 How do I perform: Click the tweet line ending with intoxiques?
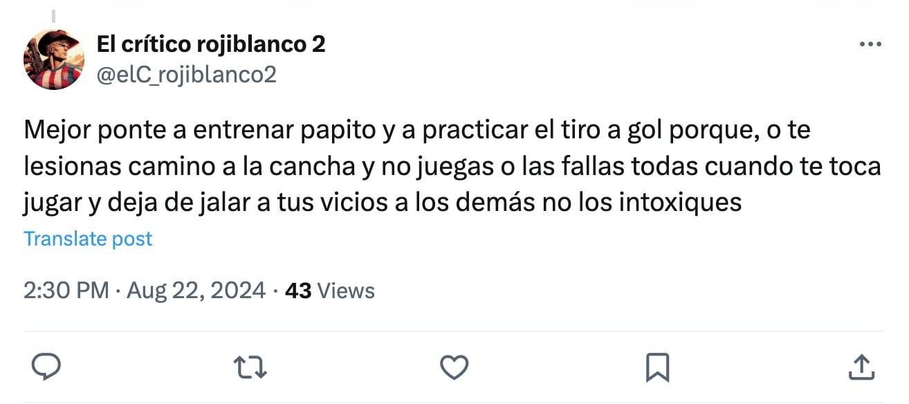383,203
